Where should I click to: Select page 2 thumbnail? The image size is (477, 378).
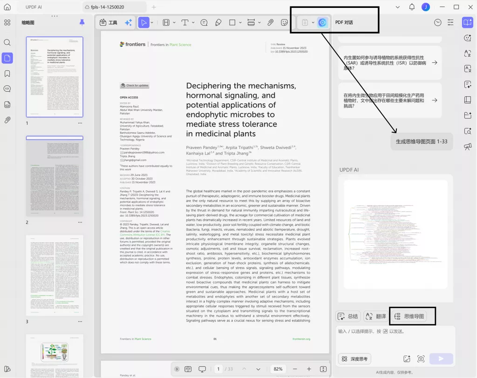click(55, 176)
